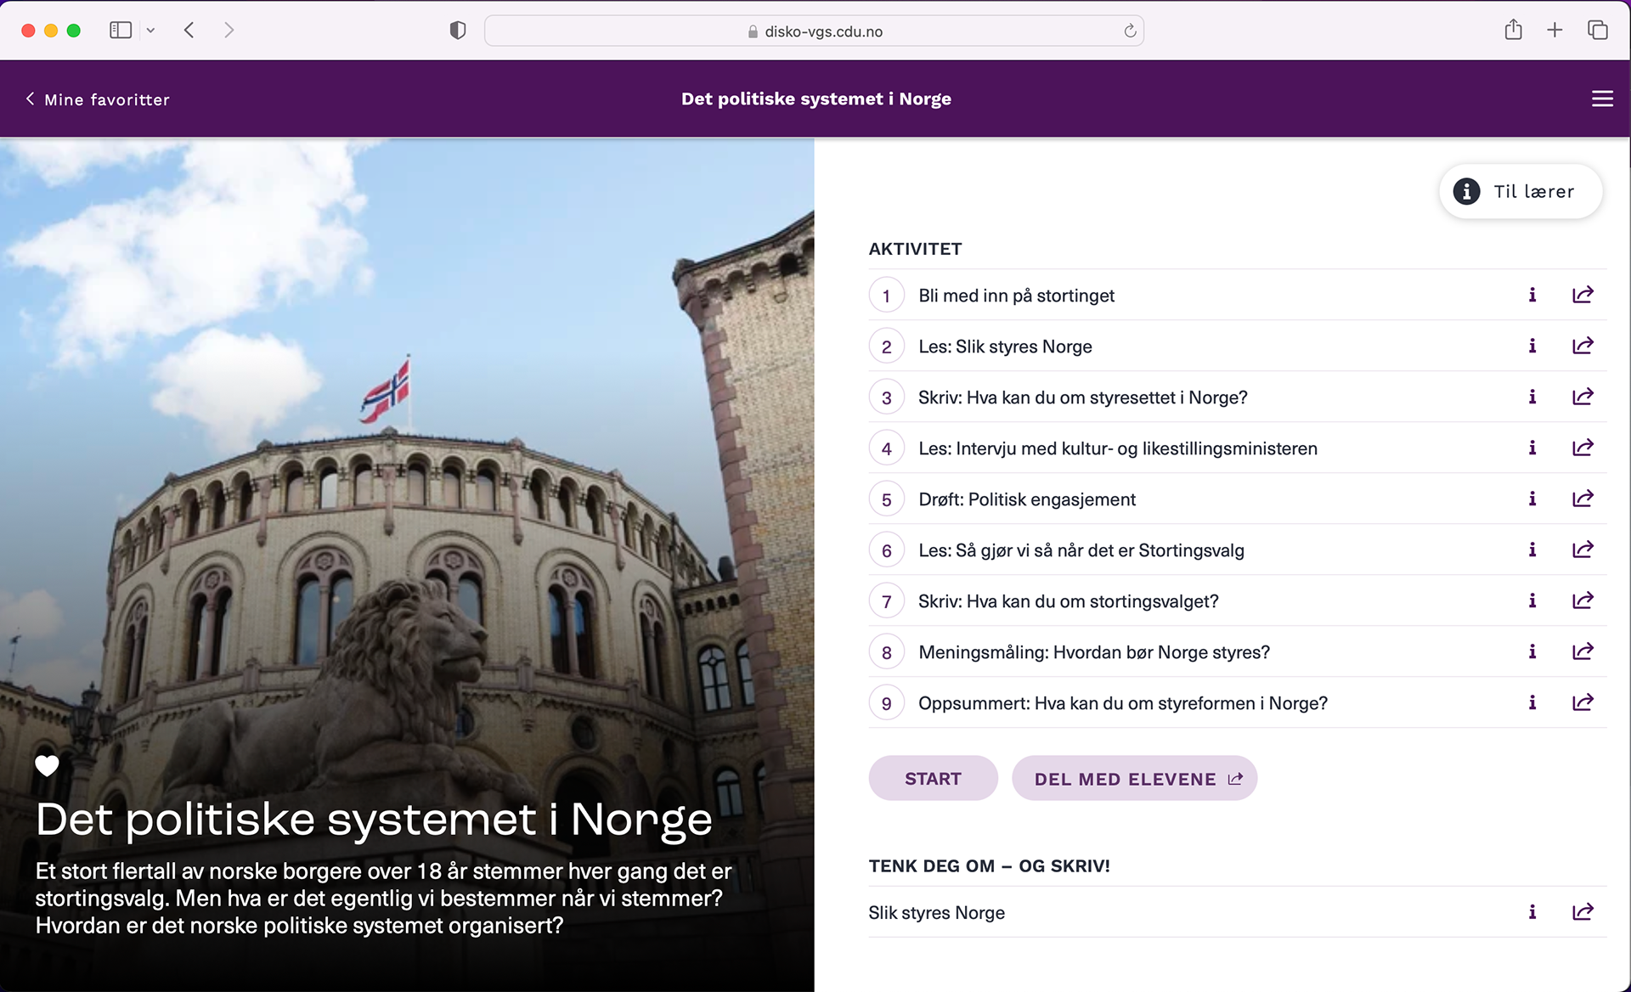This screenshot has width=1631, height=992.
Task: Go back in browser history
Action: point(189,30)
